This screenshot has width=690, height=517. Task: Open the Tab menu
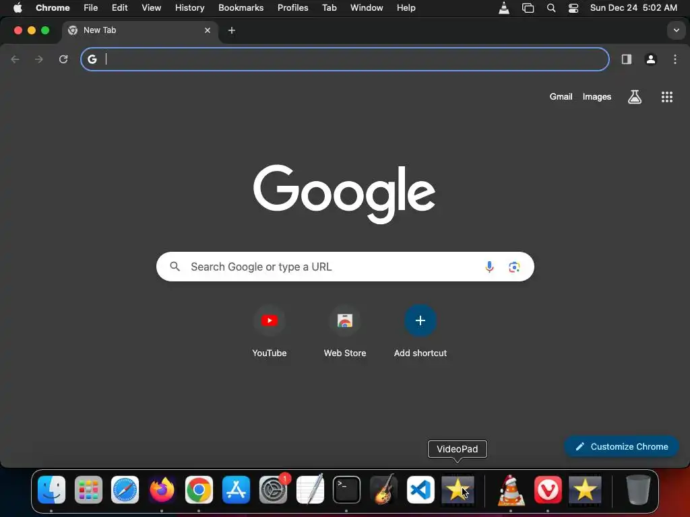(x=329, y=8)
